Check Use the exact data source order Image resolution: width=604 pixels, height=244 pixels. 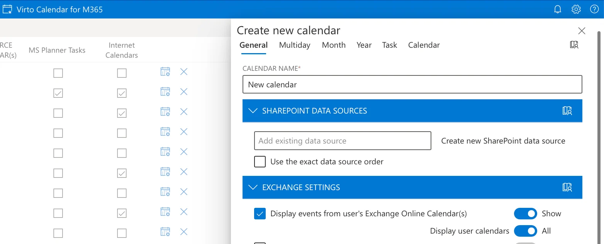tap(260, 162)
